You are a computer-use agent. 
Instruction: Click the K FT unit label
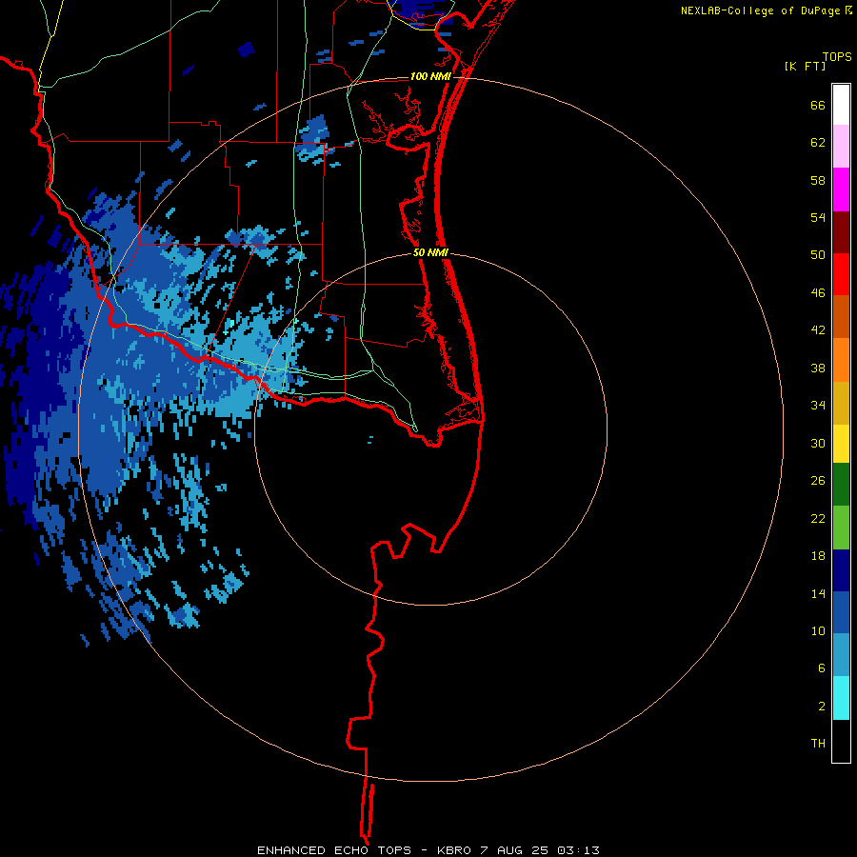pos(805,66)
